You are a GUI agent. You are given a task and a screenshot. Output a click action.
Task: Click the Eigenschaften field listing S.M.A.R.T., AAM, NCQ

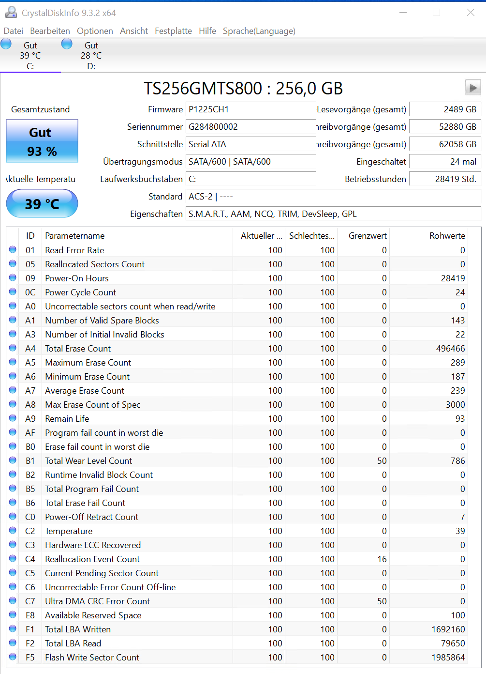pyautogui.click(x=333, y=214)
